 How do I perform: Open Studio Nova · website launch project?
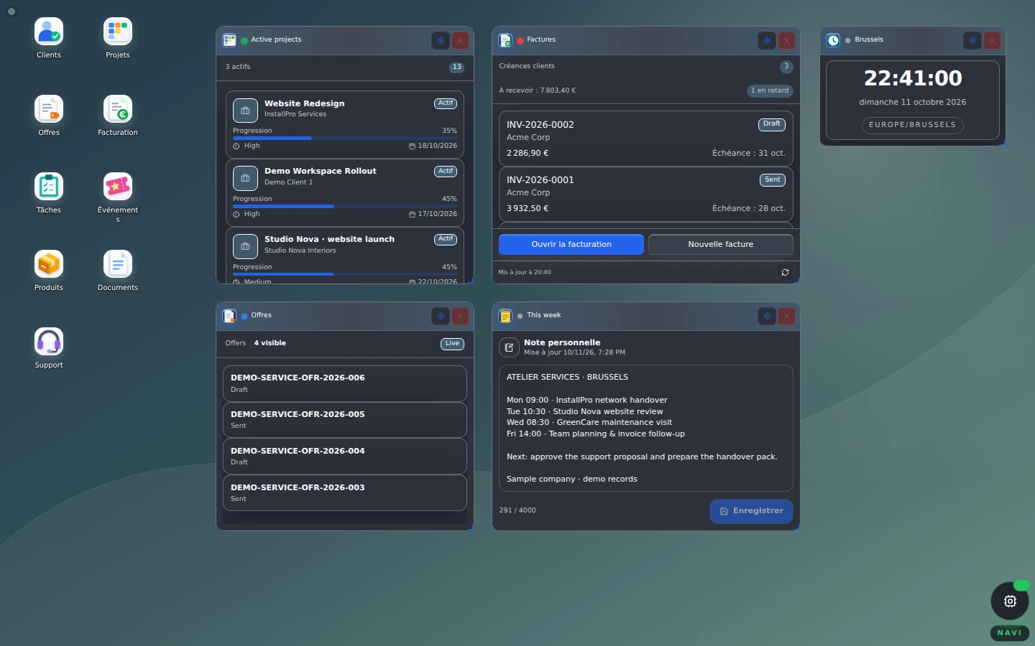pyautogui.click(x=345, y=255)
